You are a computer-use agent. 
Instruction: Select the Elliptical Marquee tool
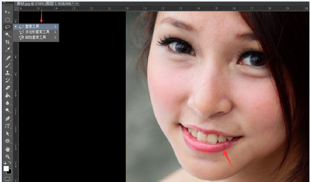(x=7, y=20)
